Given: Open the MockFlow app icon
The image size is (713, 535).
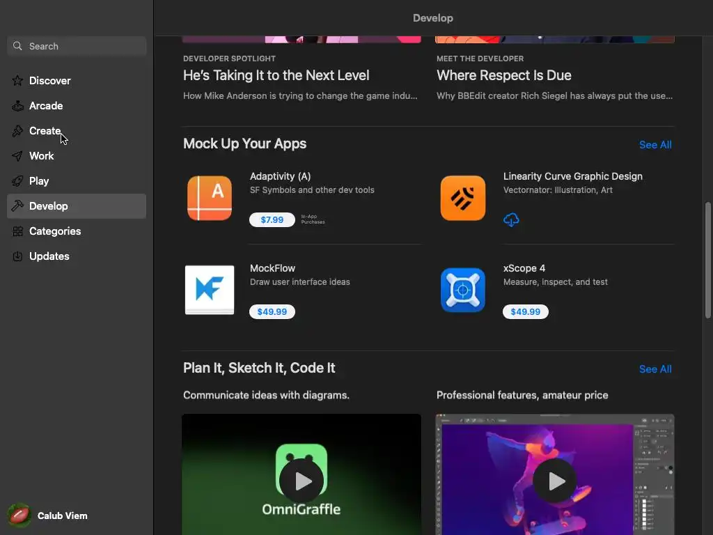Looking at the screenshot, I should pos(209,290).
